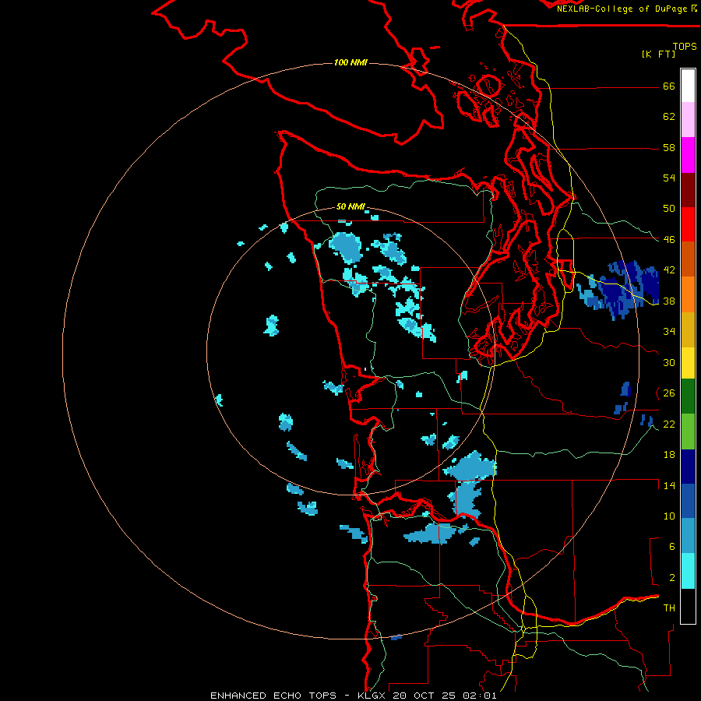The image size is (701, 701).
Task: Click the legend value '22'
Action: pos(669,424)
